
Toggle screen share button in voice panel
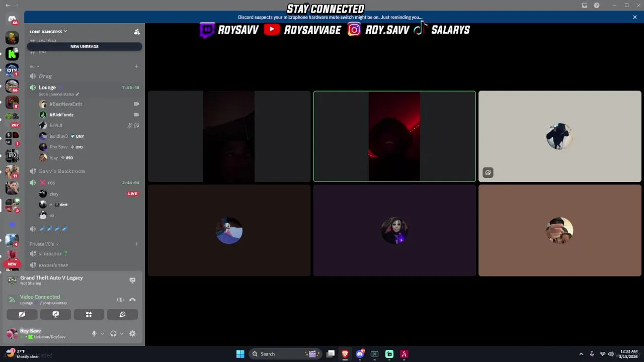tap(55, 314)
